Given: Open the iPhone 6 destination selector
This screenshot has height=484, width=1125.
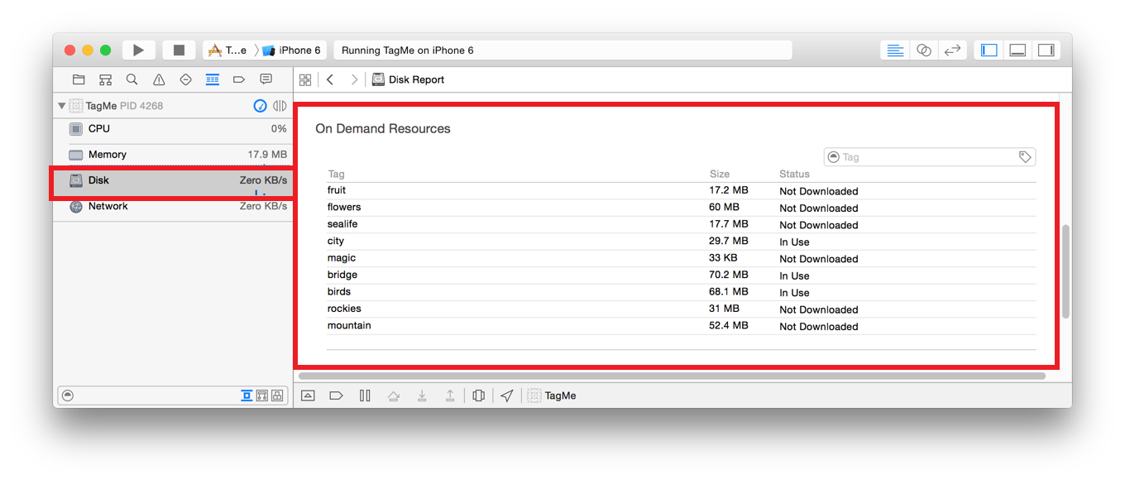Looking at the screenshot, I should [292, 50].
